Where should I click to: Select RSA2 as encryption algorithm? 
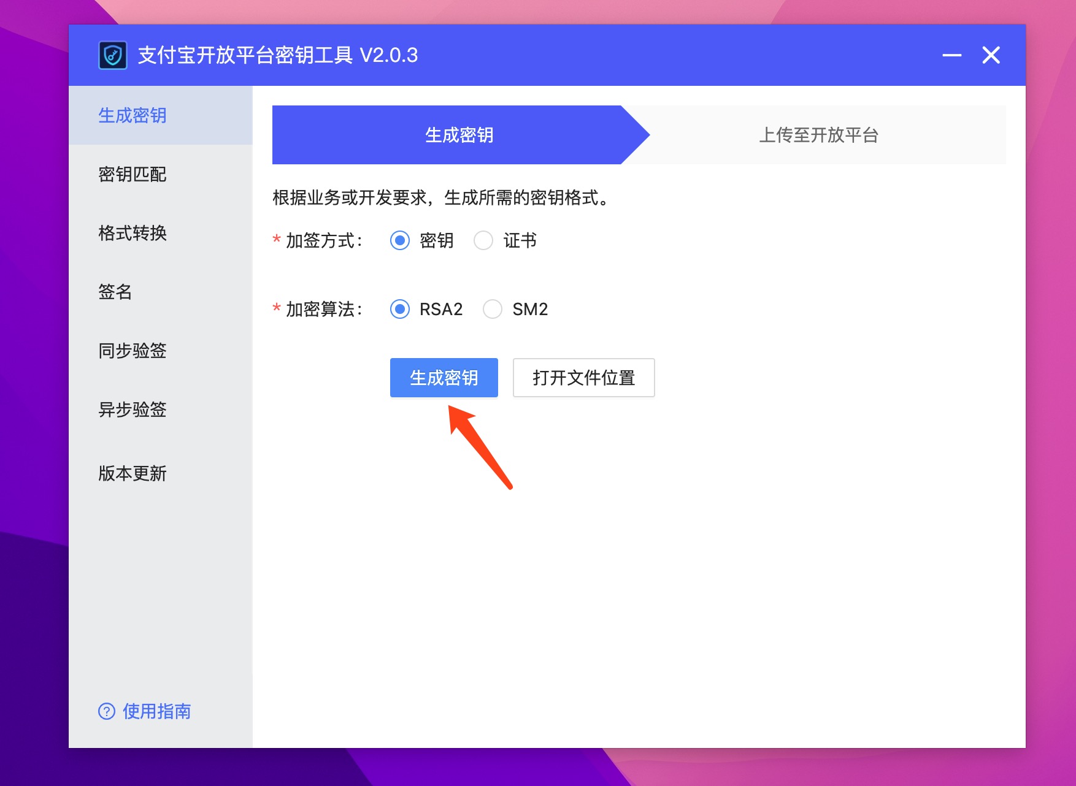(400, 309)
